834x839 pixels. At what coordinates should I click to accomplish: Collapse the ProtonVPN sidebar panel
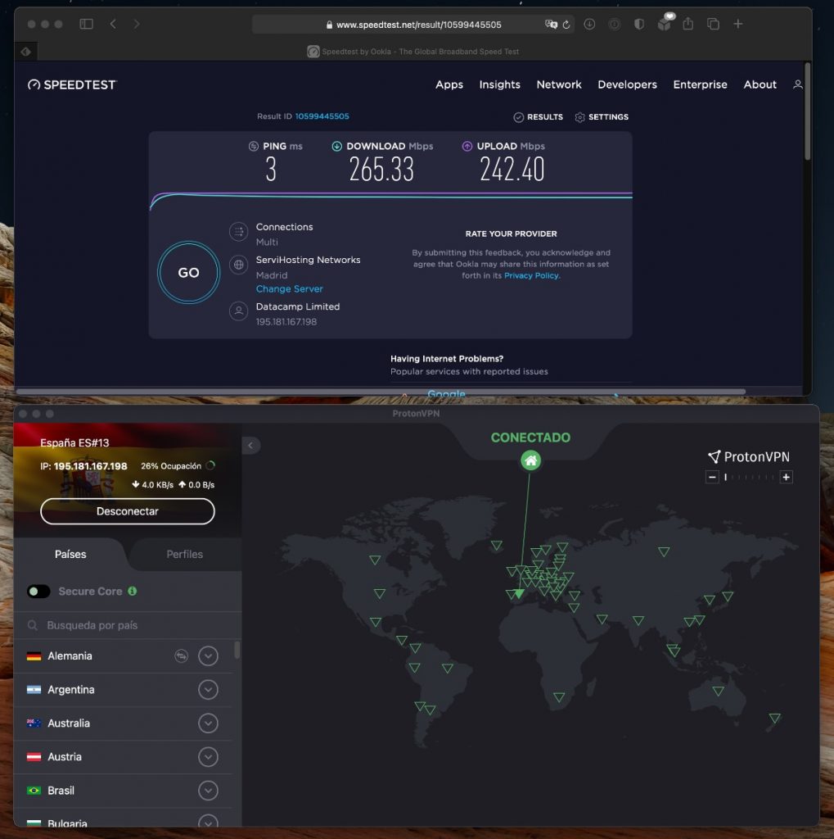(250, 445)
